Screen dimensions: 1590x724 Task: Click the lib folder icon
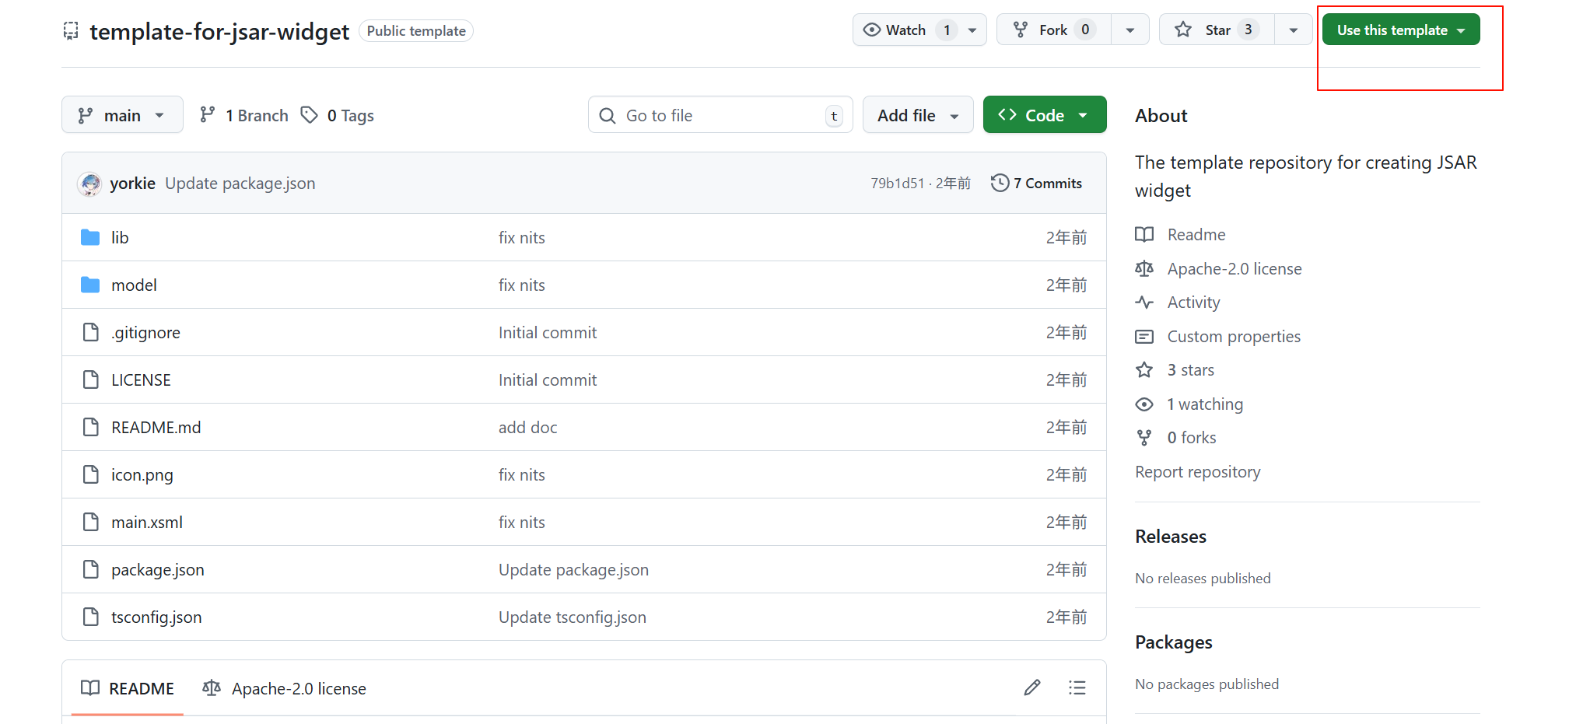coord(90,237)
